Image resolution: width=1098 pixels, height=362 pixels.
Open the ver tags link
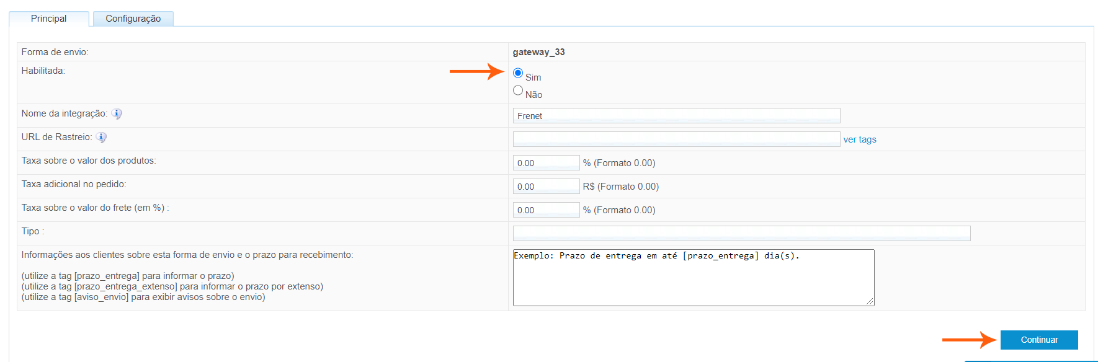859,139
